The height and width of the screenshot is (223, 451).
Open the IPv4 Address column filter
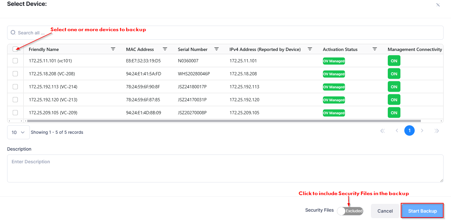coord(310,49)
